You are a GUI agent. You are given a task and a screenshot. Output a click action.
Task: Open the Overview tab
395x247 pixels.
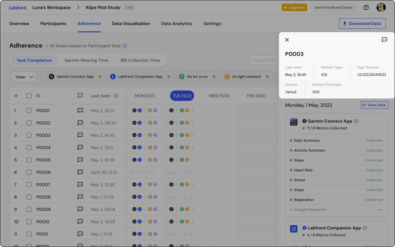point(19,24)
